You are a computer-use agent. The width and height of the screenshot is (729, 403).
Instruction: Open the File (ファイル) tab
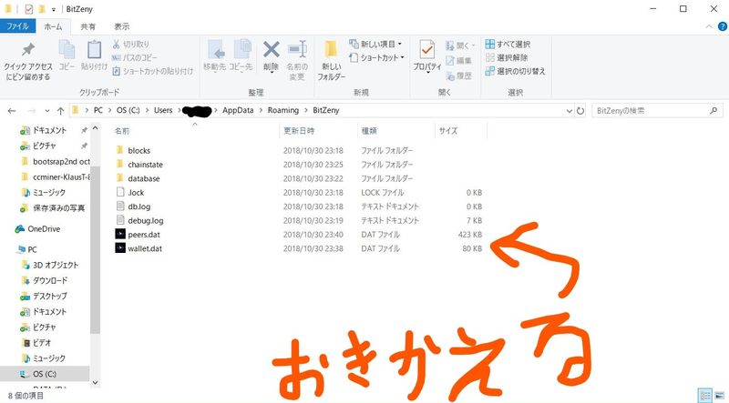[x=17, y=26]
